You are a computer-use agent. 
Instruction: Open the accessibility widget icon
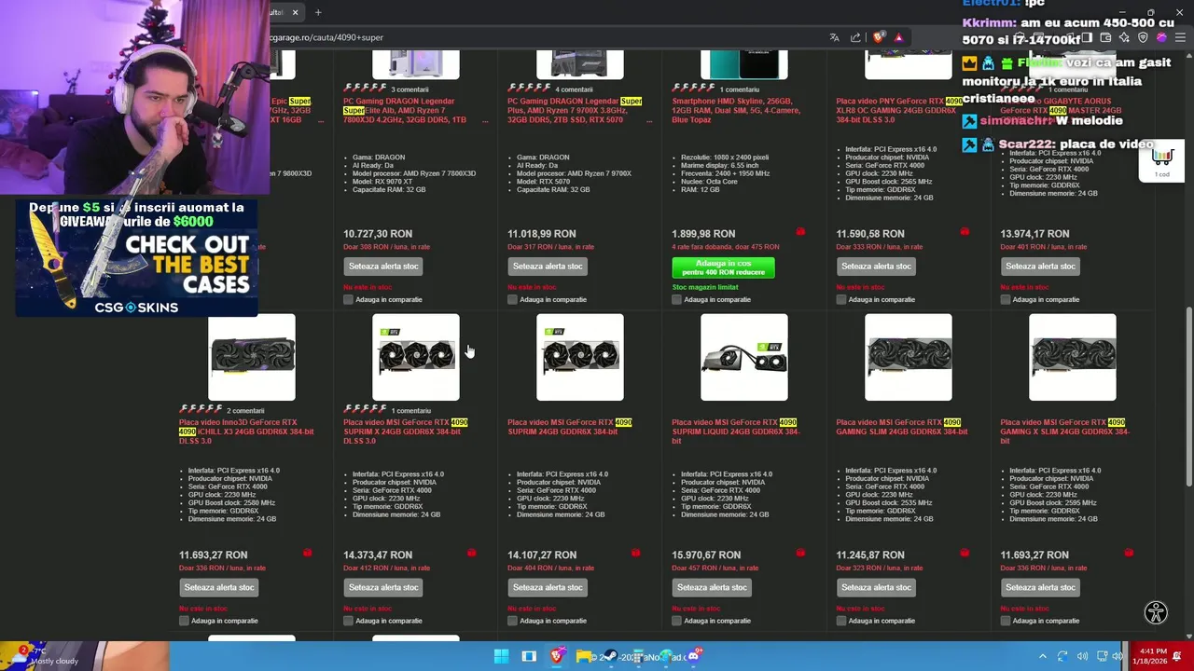1156,612
